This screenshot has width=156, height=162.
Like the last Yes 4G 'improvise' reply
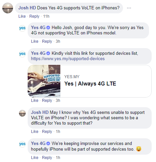point(35,158)
